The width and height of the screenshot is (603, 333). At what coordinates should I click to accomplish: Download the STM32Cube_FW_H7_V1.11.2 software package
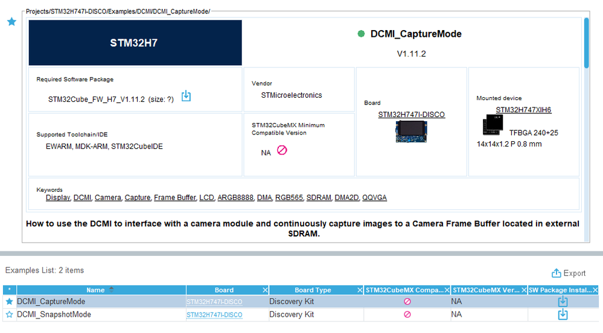coord(186,96)
